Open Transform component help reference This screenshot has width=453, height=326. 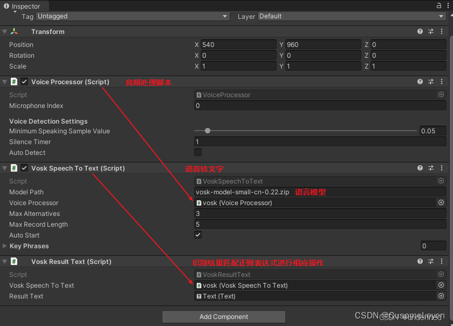[420, 31]
